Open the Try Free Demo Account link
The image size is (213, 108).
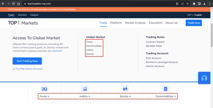coord(29,69)
